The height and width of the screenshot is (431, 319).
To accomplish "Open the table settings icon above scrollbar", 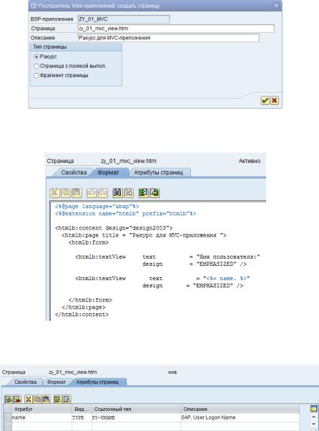I will click(x=313, y=408).
